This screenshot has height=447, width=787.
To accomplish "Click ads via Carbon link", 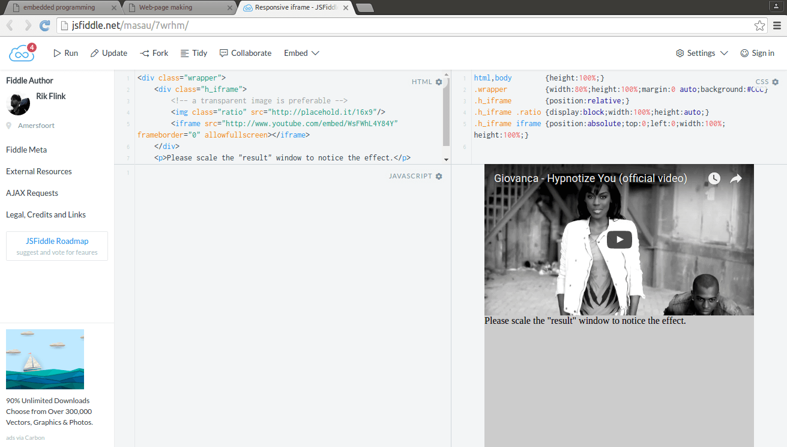I will click(x=25, y=437).
